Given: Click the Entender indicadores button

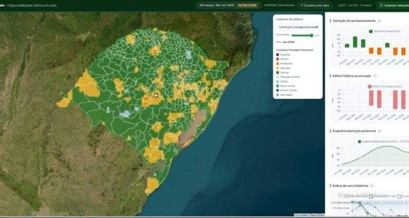Looking at the screenshot, I should tap(393, 5).
